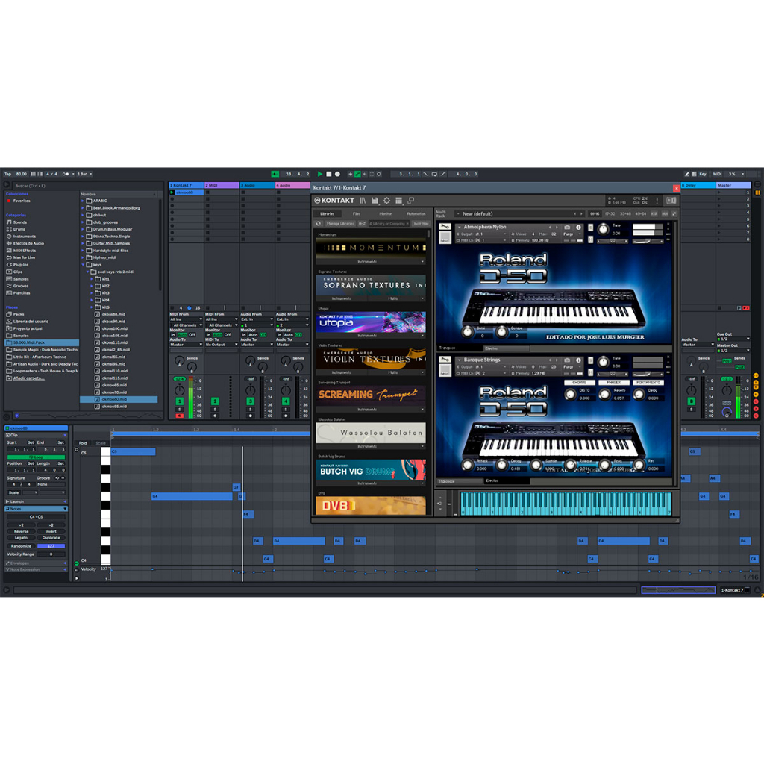This screenshot has width=764, height=764.
Task: Click the Kontakt panic exclamation icon
Action: 657,200
